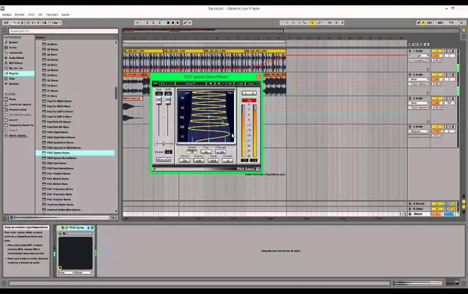Open the 1 Bar quantization dropdown
This screenshot has height=294, width=468.
pyautogui.click(x=56, y=23)
